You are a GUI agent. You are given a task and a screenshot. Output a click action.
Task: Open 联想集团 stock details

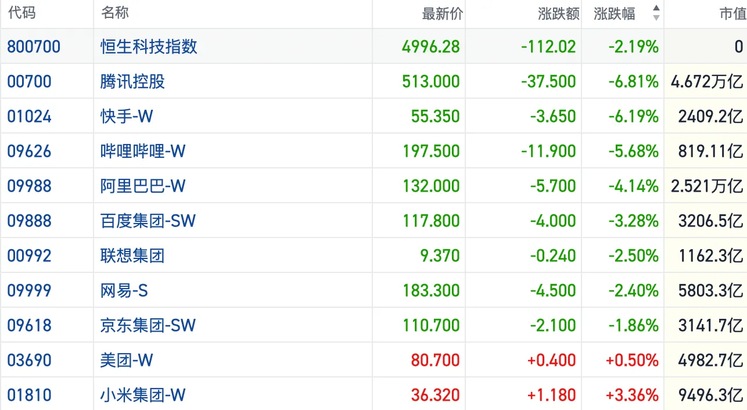pos(132,256)
